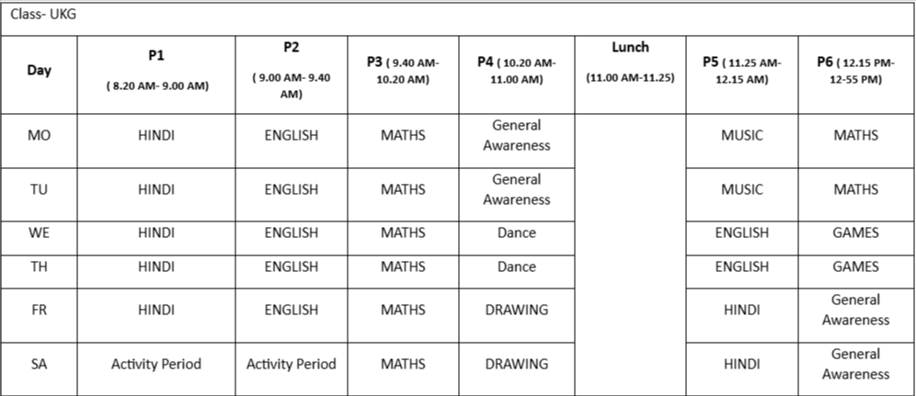Select the Day column header cell
This screenshot has width=916, height=396.
39,72
